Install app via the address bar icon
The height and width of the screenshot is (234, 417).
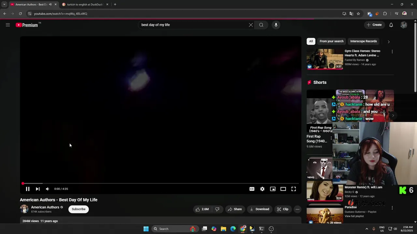[x=344, y=14]
